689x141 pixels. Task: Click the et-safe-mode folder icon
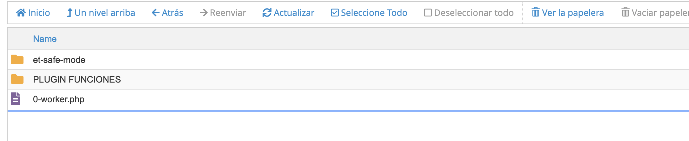click(17, 59)
